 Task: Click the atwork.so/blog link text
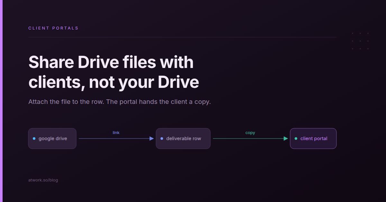tap(43, 180)
